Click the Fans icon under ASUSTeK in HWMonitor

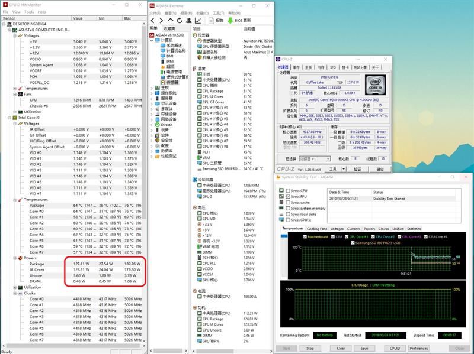point(20,94)
